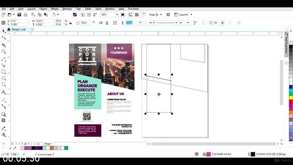Click the magenta swatch in document palette

pos(26,148)
